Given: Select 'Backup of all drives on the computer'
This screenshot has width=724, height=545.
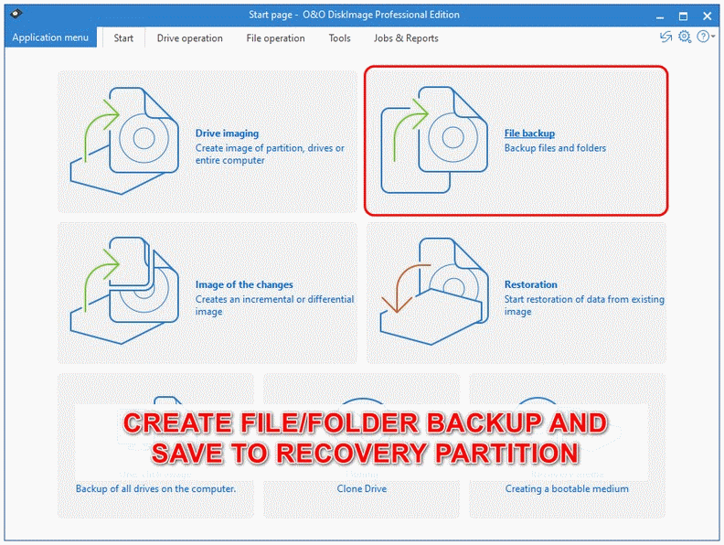Looking at the screenshot, I should [x=155, y=488].
